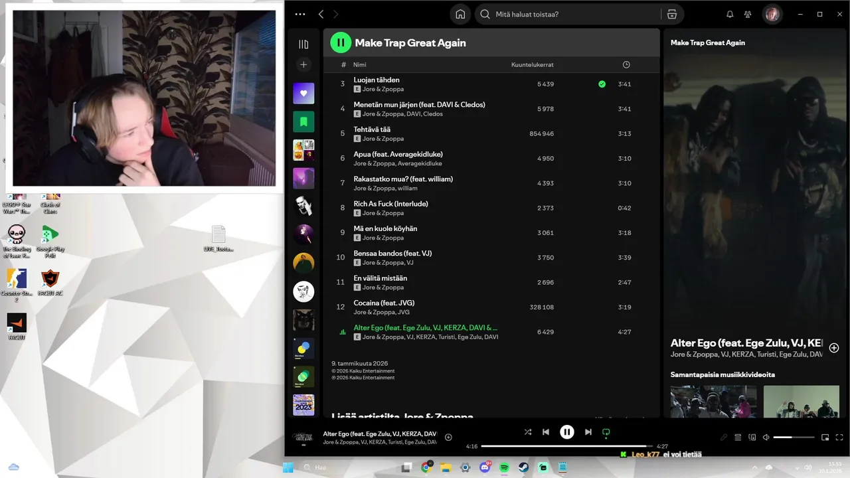
Task: Open the second similar music video thumbnail
Action: [x=802, y=401]
